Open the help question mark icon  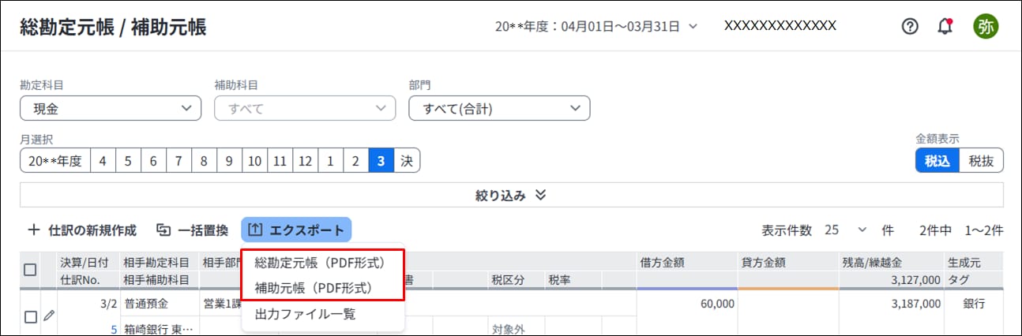910,26
